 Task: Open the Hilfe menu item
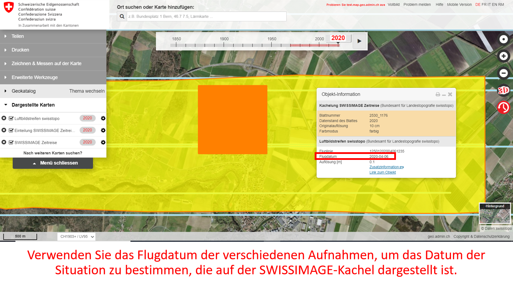point(439,5)
